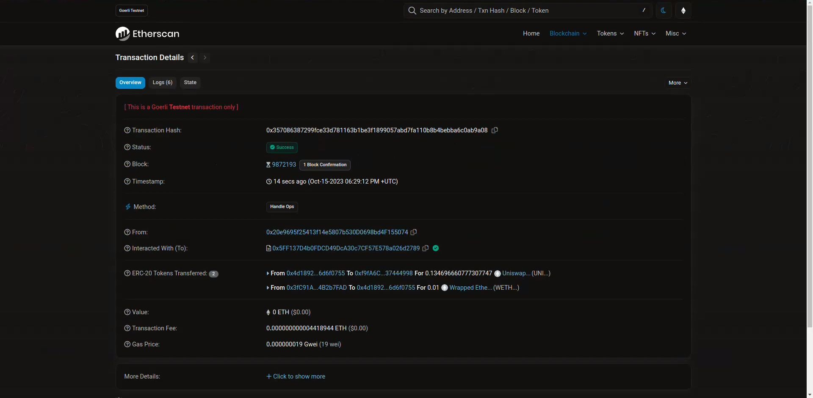This screenshot has height=398, width=813.
Task: Open the Ethereum network selector icon
Action: 683,11
